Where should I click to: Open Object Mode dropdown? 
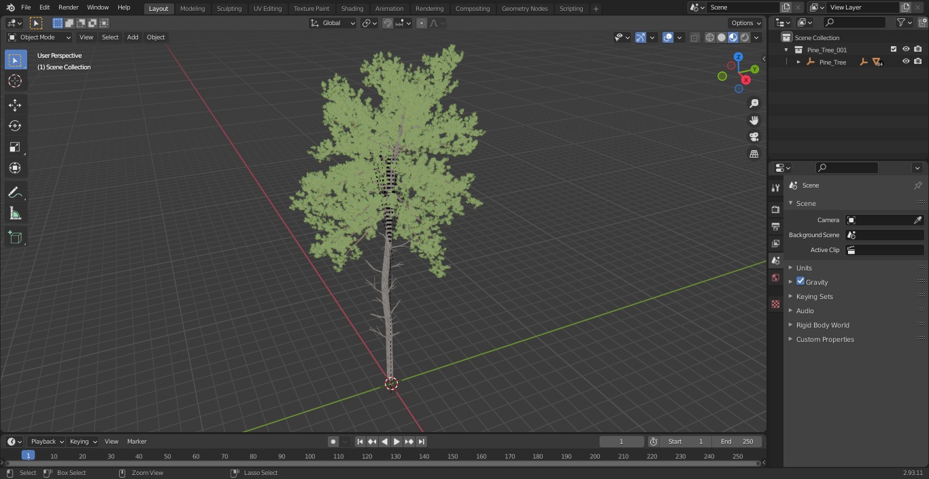coord(39,37)
